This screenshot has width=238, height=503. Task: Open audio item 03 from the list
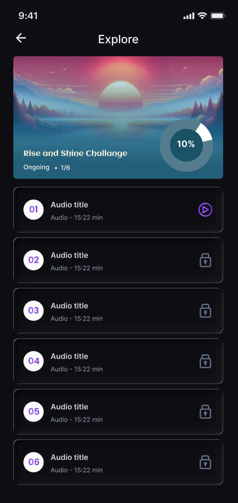click(x=118, y=310)
